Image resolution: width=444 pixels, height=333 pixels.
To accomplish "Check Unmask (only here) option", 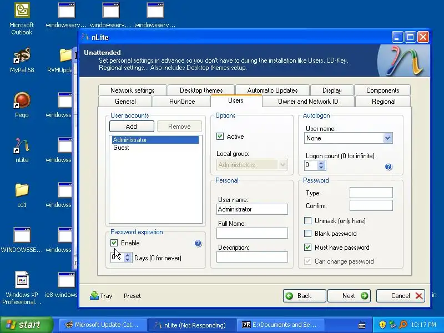I will coord(307,220).
